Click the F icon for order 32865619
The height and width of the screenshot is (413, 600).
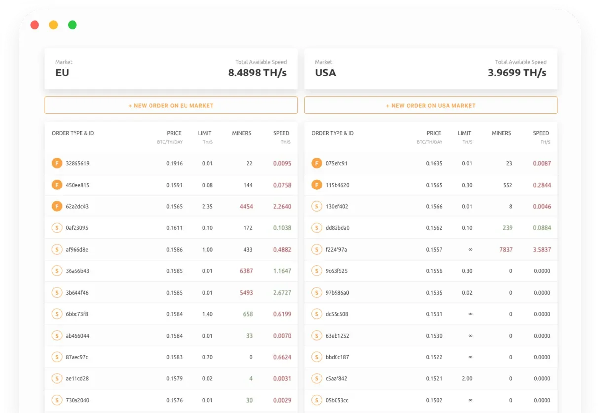pos(57,163)
